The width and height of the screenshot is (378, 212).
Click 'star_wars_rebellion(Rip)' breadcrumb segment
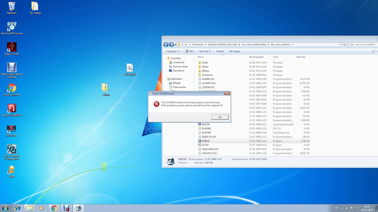point(254,45)
